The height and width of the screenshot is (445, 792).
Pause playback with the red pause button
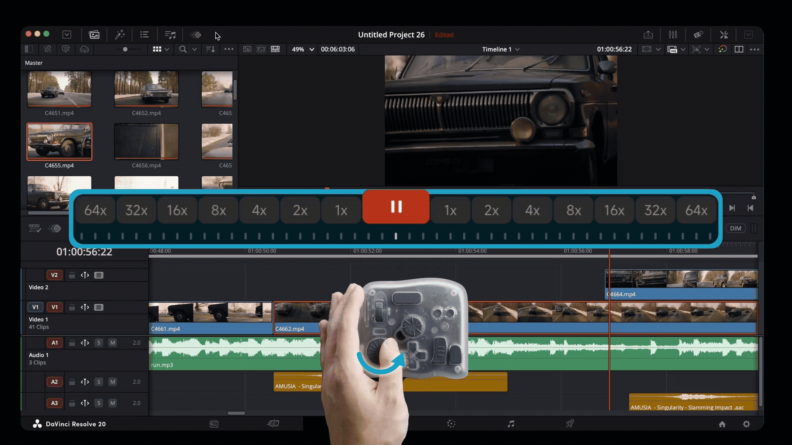pos(396,207)
